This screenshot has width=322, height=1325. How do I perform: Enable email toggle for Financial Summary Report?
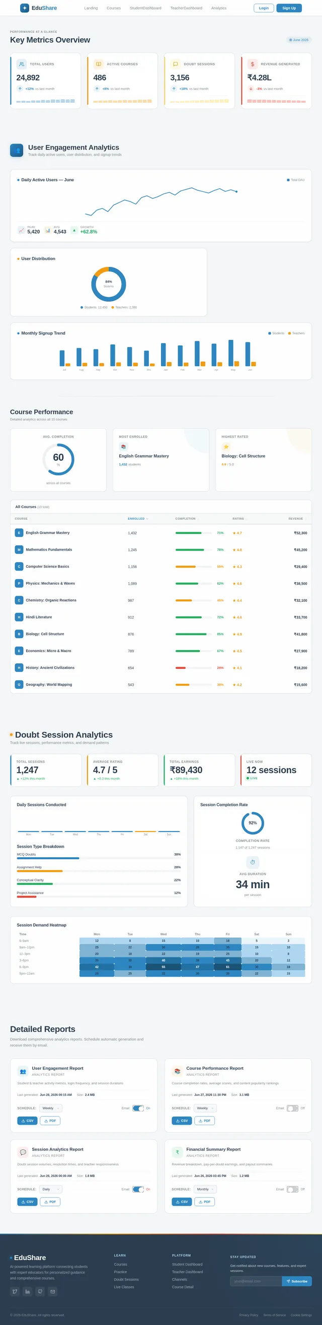293,1189
